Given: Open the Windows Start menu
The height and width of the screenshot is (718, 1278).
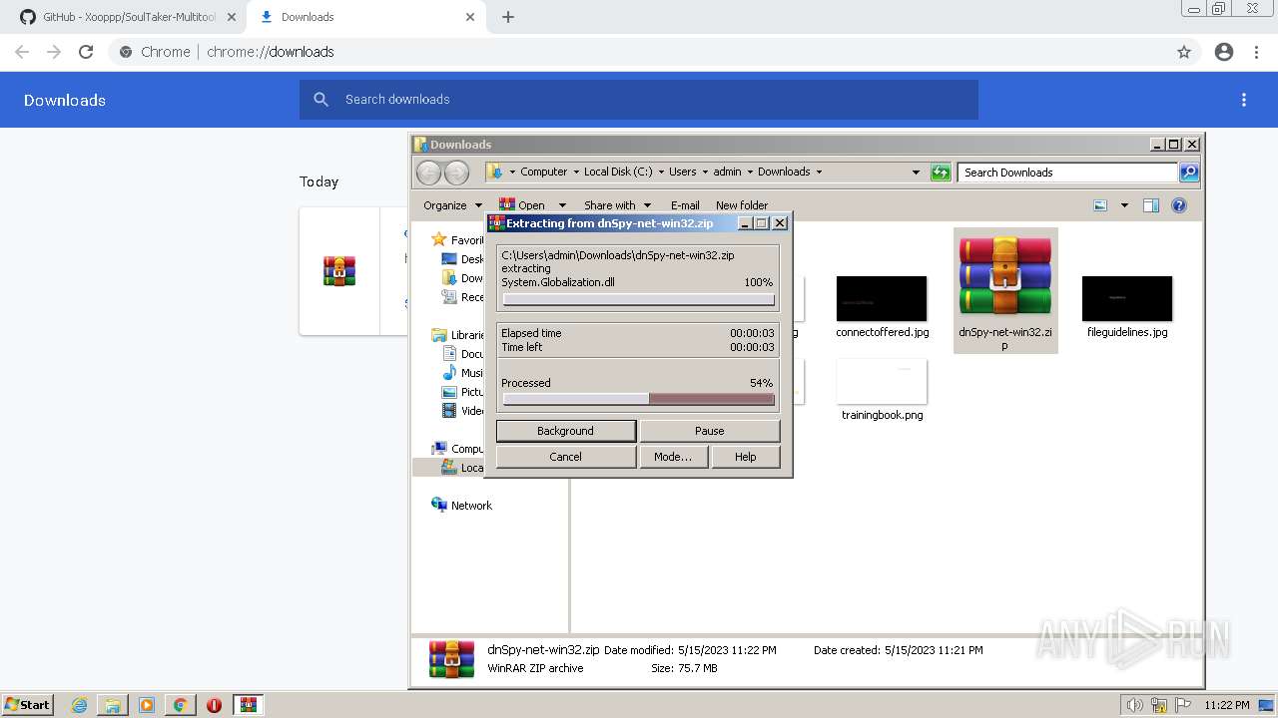Looking at the screenshot, I should pyautogui.click(x=28, y=704).
